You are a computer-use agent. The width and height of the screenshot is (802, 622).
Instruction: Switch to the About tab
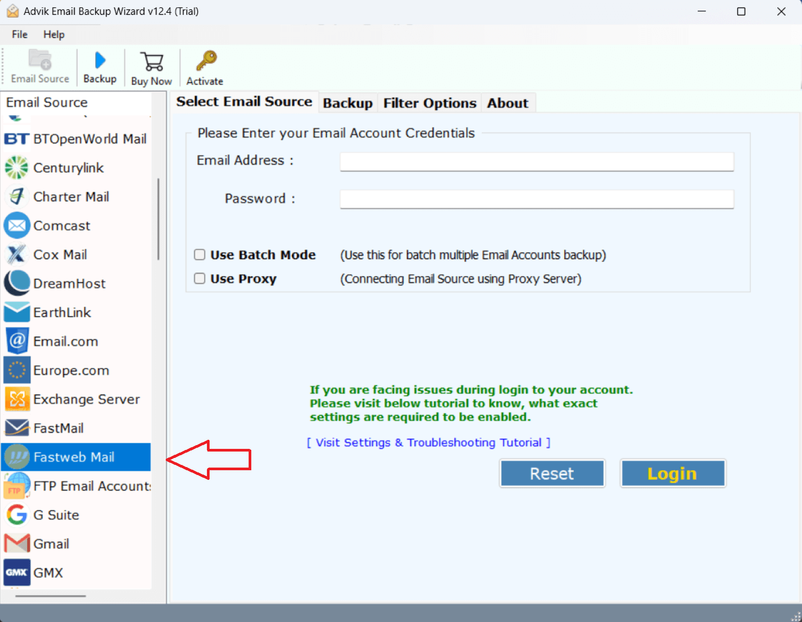pyautogui.click(x=507, y=103)
